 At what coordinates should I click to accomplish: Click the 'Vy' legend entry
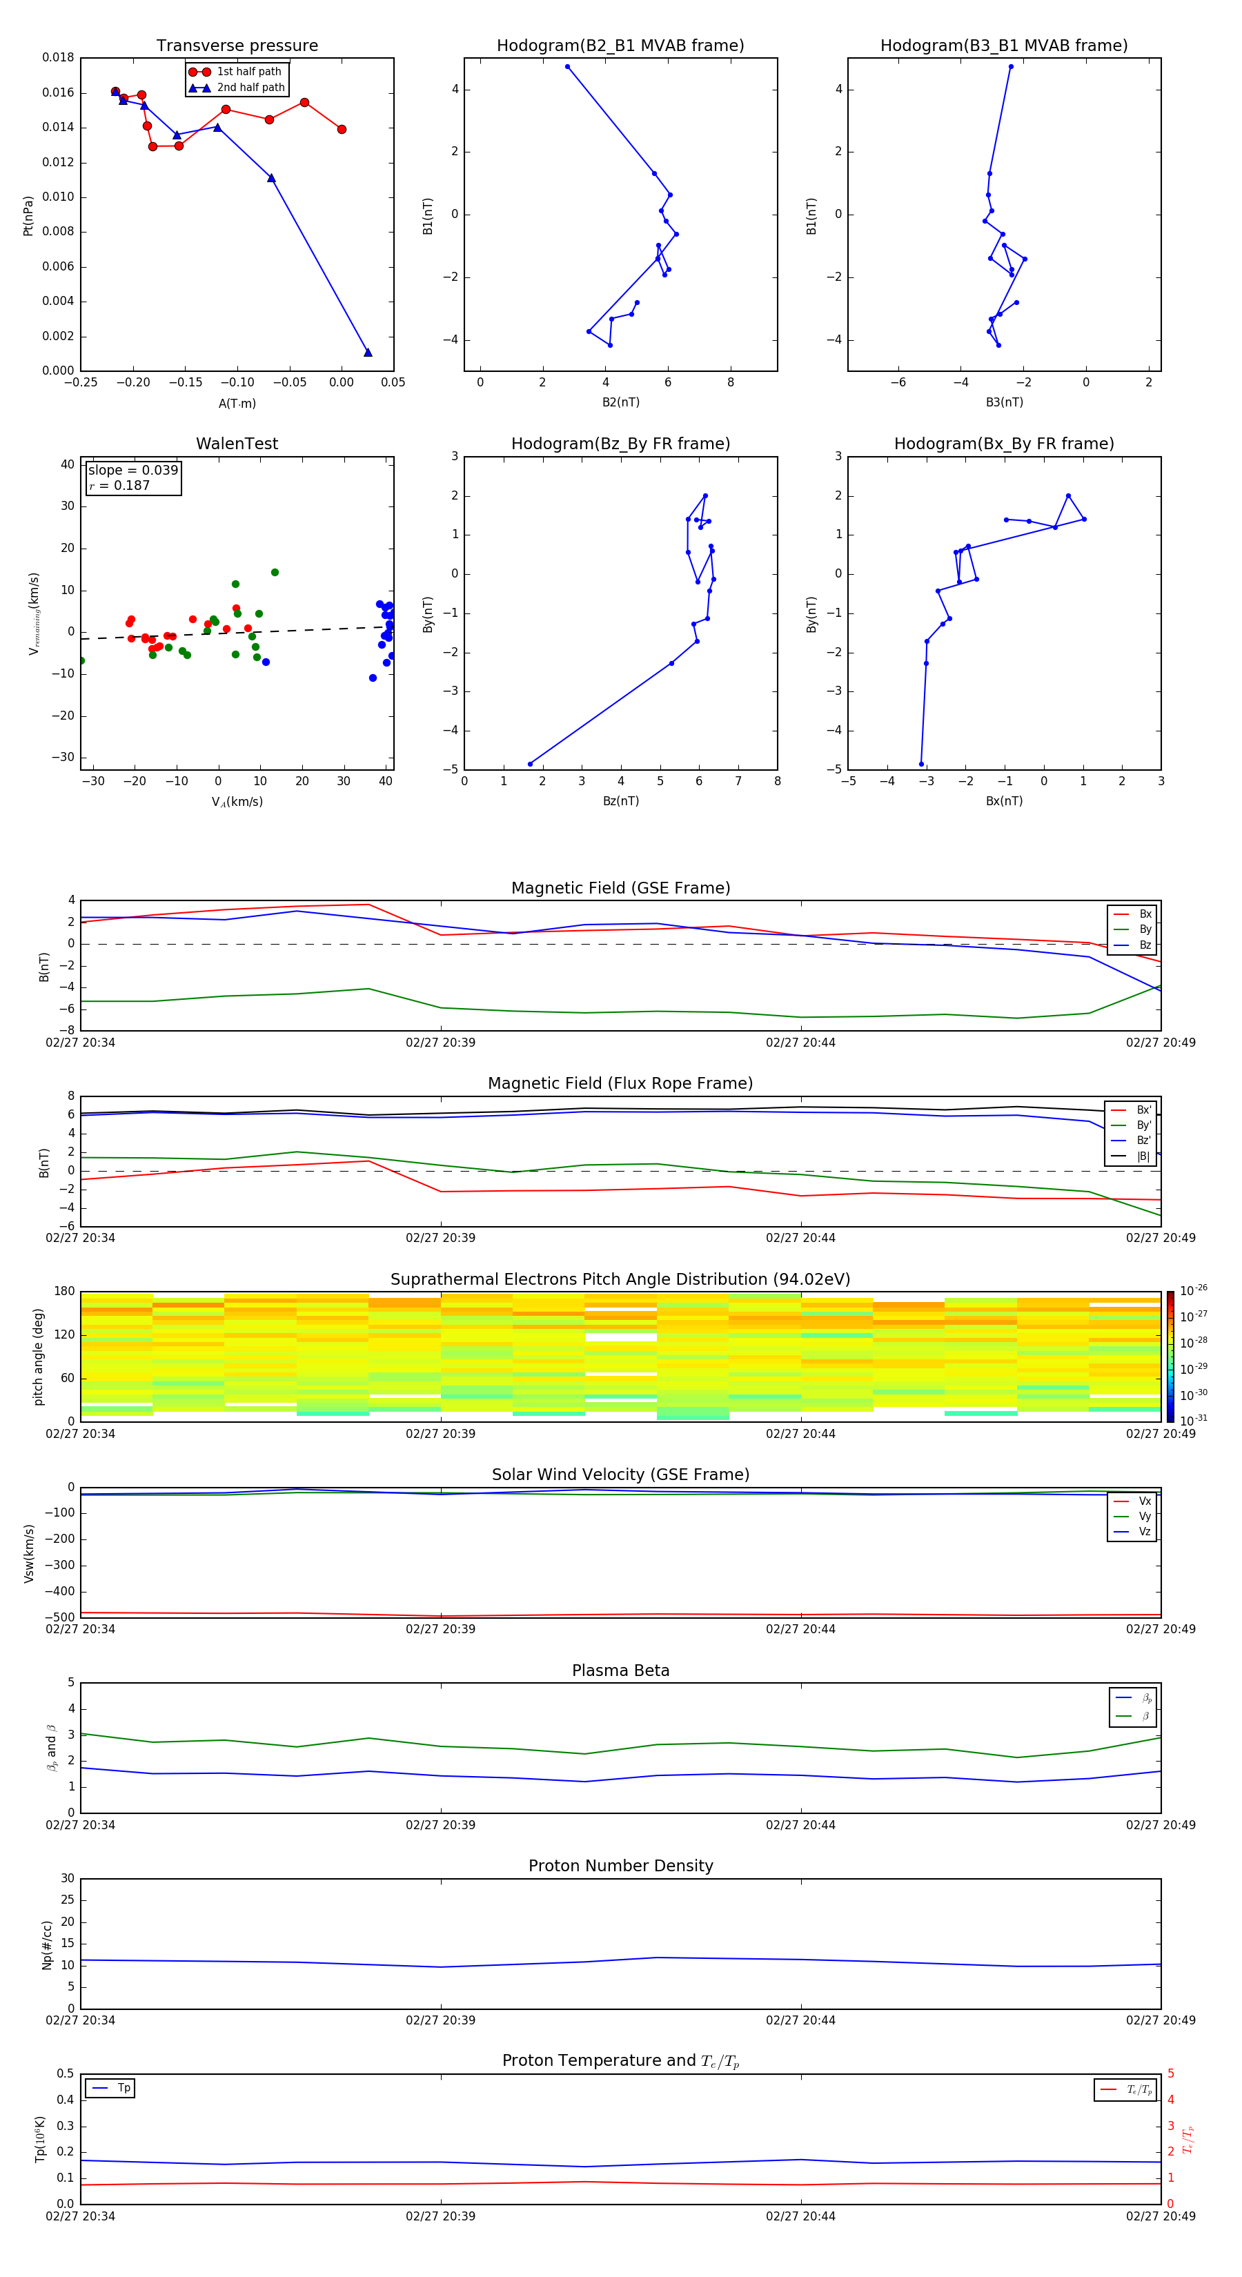(x=1132, y=1516)
